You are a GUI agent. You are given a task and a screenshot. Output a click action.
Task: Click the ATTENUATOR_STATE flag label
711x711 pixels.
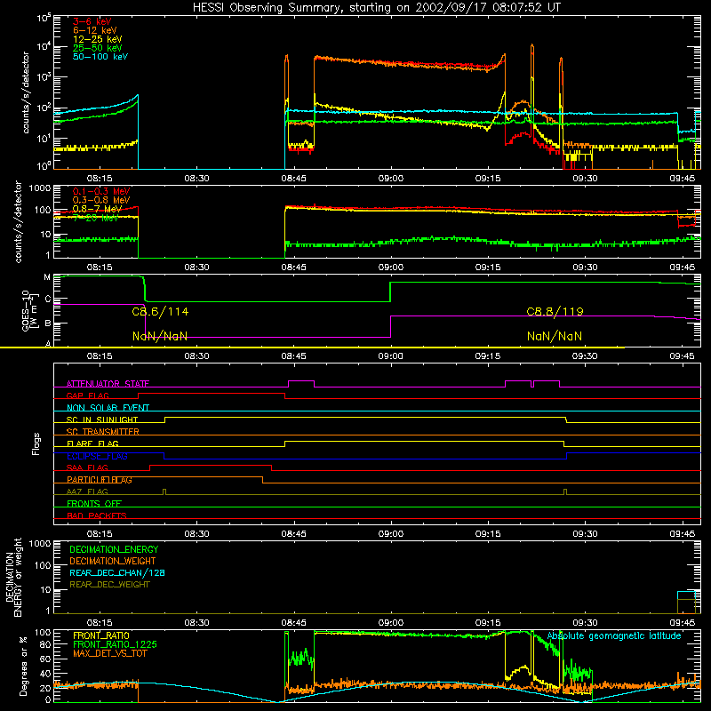pyautogui.click(x=108, y=384)
